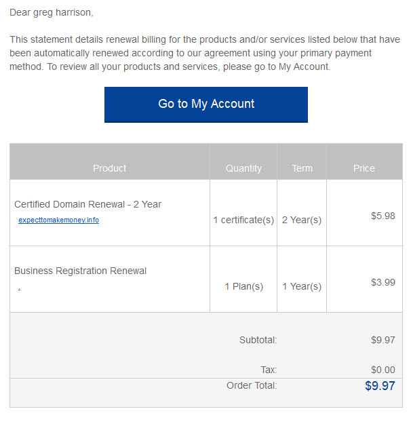Click the 1 Plan(s) quantity cell

[244, 286]
